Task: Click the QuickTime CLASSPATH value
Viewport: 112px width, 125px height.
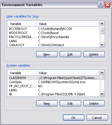Action: [68, 78]
